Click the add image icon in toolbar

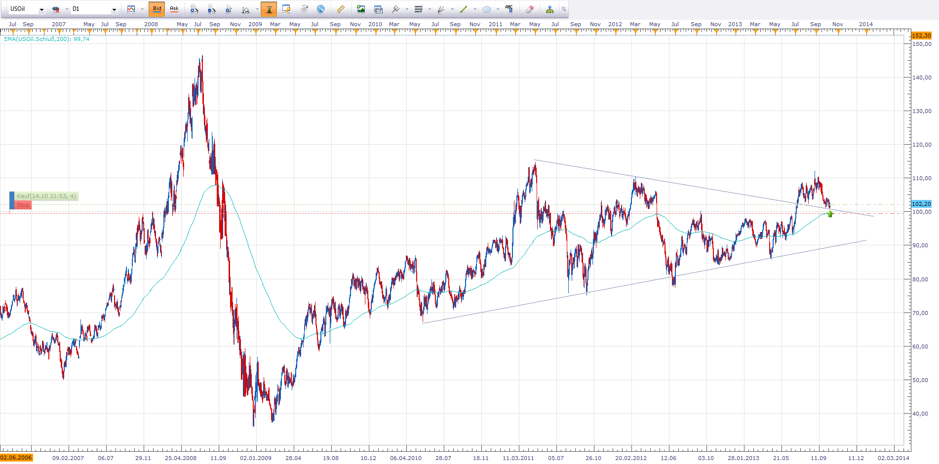(361, 9)
